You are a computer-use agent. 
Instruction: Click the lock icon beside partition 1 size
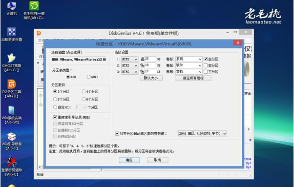pyautogui.click(x=143, y=59)
